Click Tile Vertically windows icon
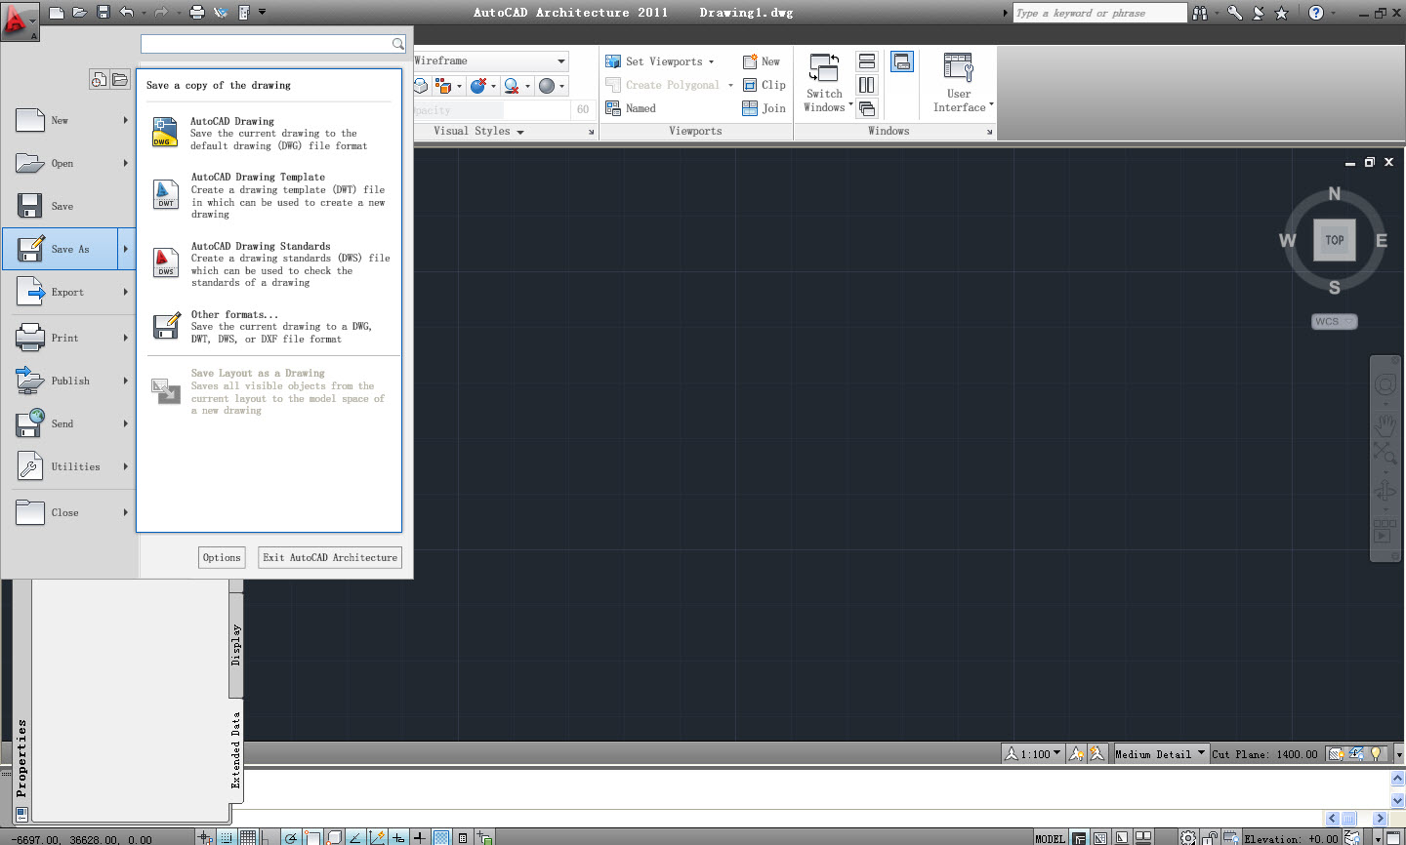 [x=866, y=85]
